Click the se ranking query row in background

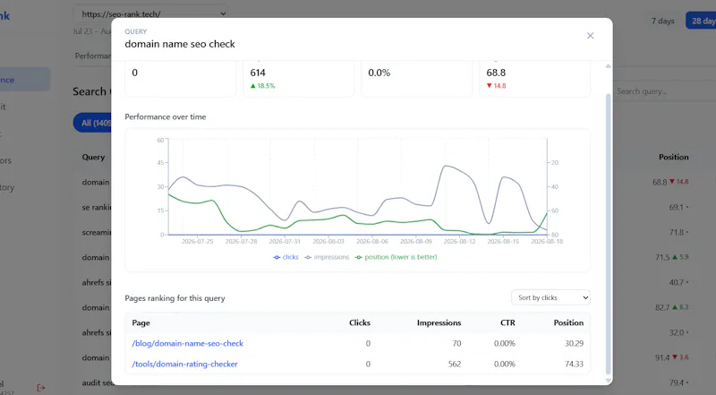coord(97,207)
